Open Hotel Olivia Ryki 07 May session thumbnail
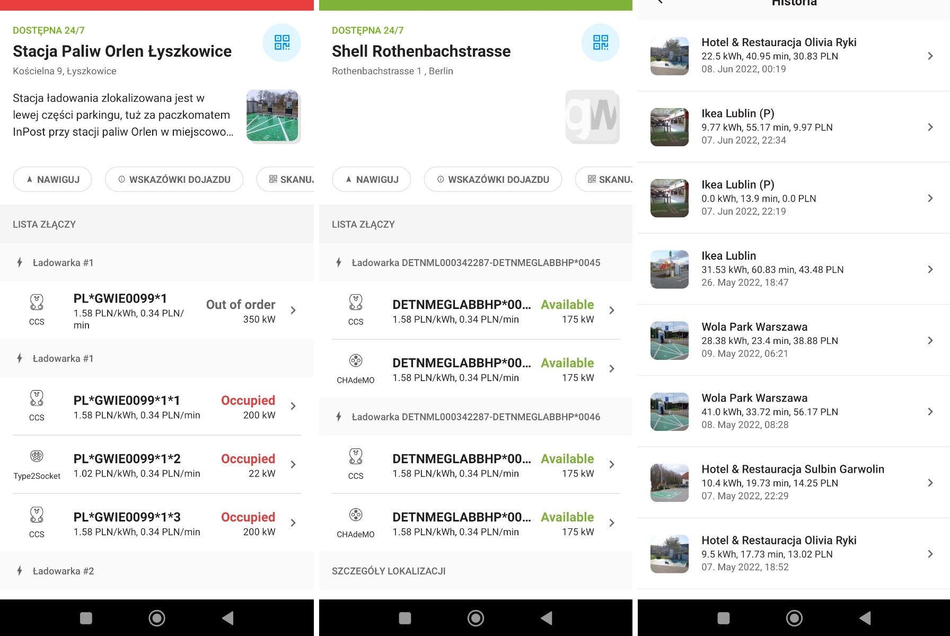Image resolution: width=950 pixels, height=636 pixels. coord(670,554)
